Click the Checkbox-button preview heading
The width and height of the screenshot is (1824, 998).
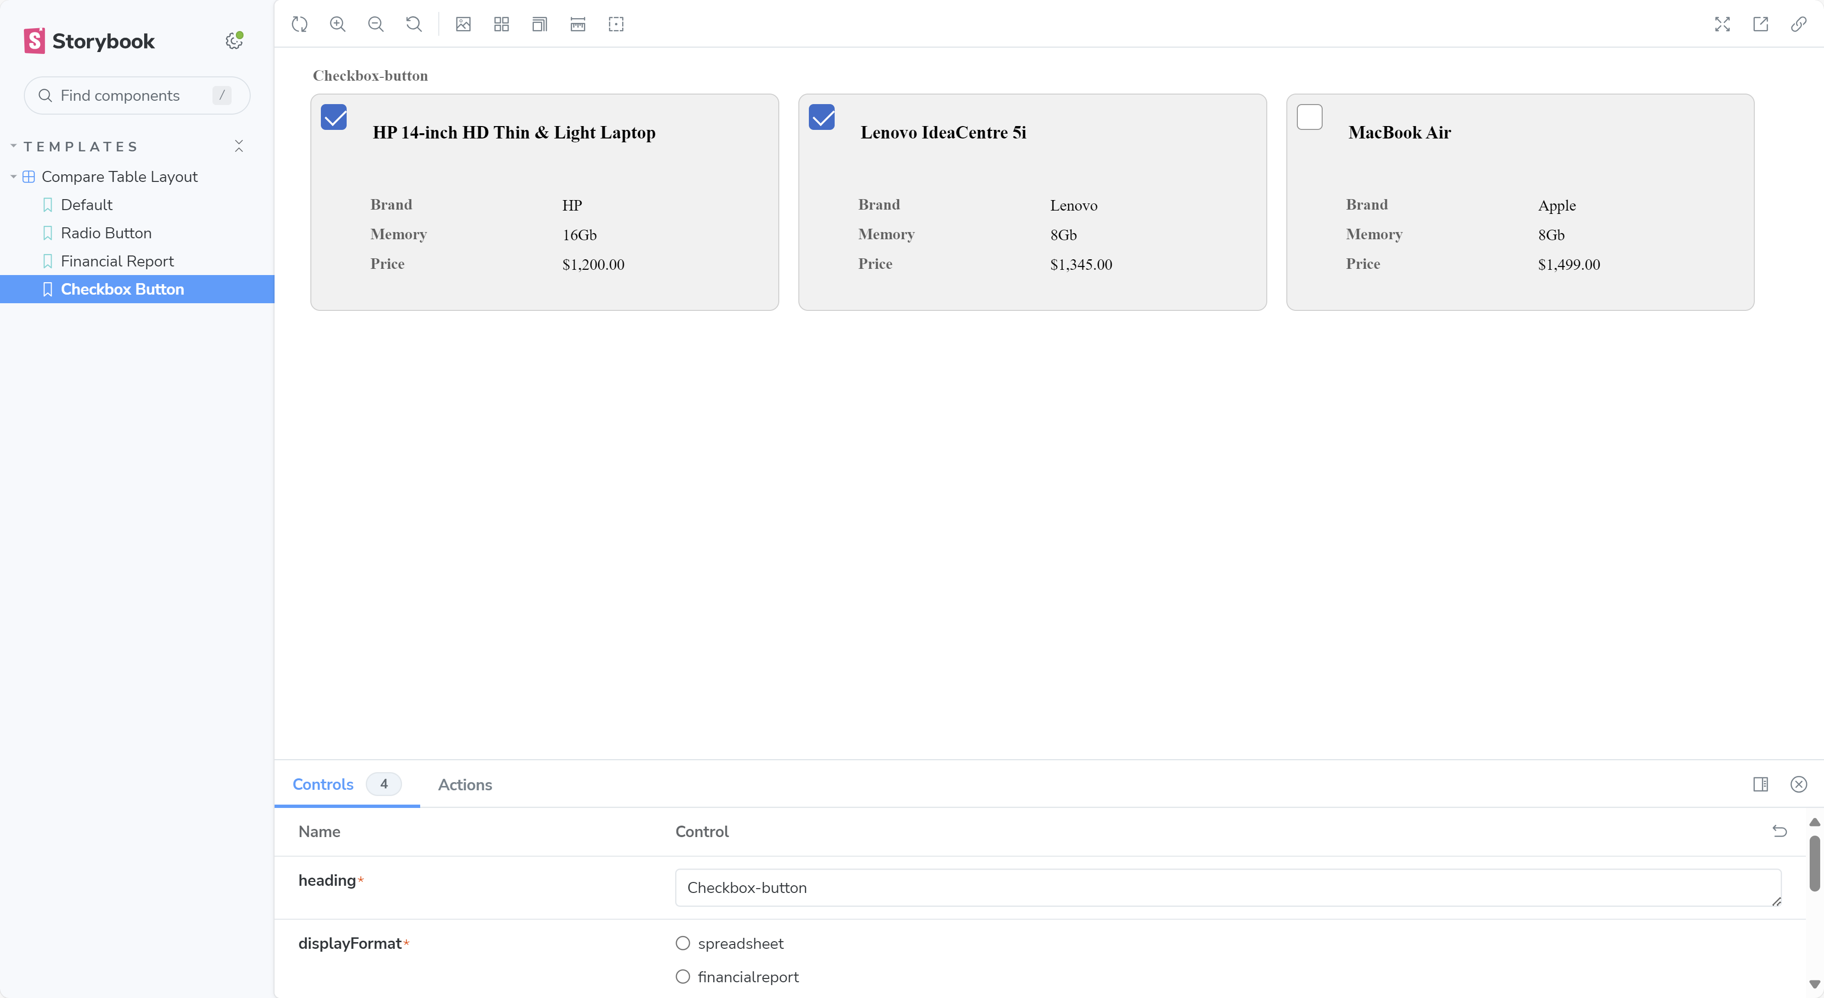[x=371, y=76]
